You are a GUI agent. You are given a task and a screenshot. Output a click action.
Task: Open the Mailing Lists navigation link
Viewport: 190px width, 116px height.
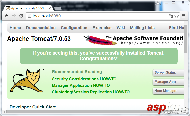coord(142,28)
